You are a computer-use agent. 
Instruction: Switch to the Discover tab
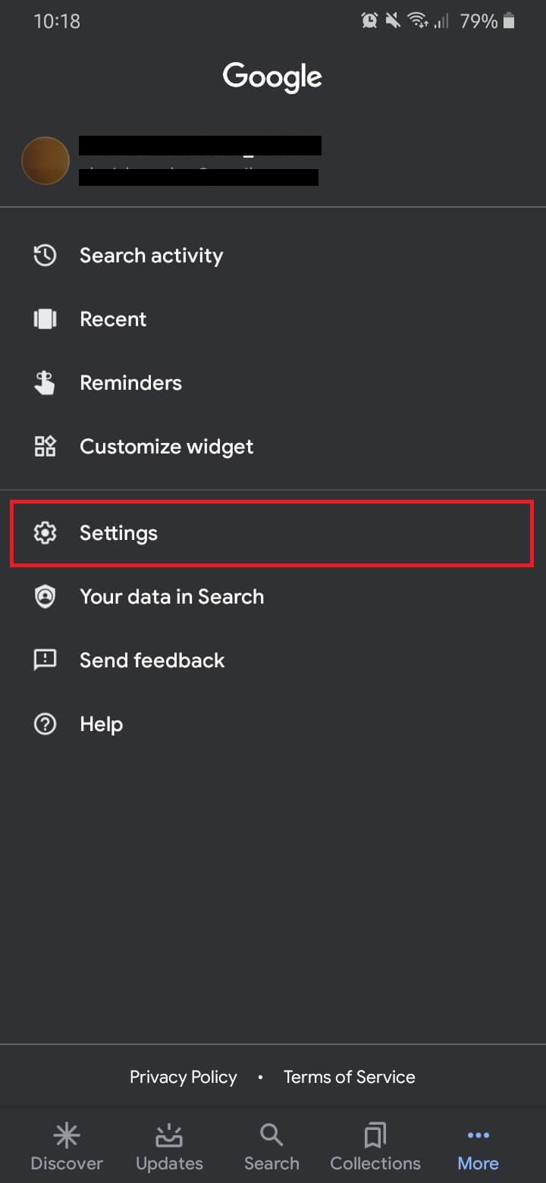pos(67,1148)
